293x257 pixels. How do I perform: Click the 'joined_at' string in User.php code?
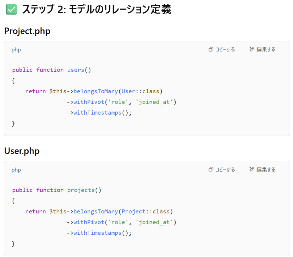point(154,222)
